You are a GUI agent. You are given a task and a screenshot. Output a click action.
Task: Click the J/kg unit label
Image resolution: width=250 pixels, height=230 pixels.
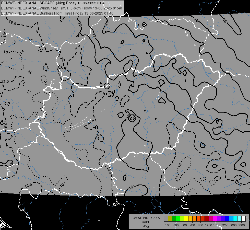146,226
